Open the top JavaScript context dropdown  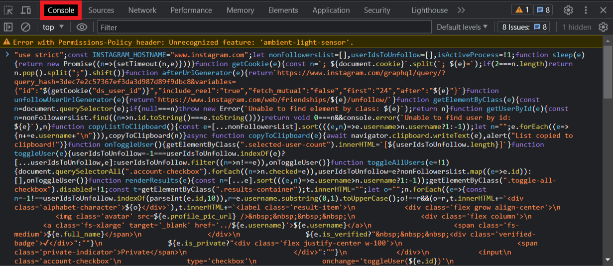pos(53,27)
